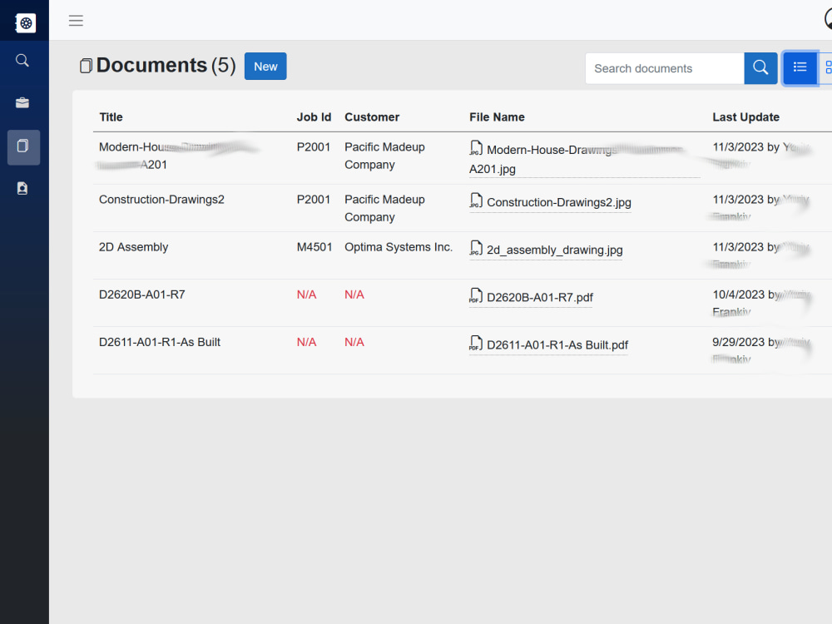Click the Documents (5) page heading

[166, 65]
